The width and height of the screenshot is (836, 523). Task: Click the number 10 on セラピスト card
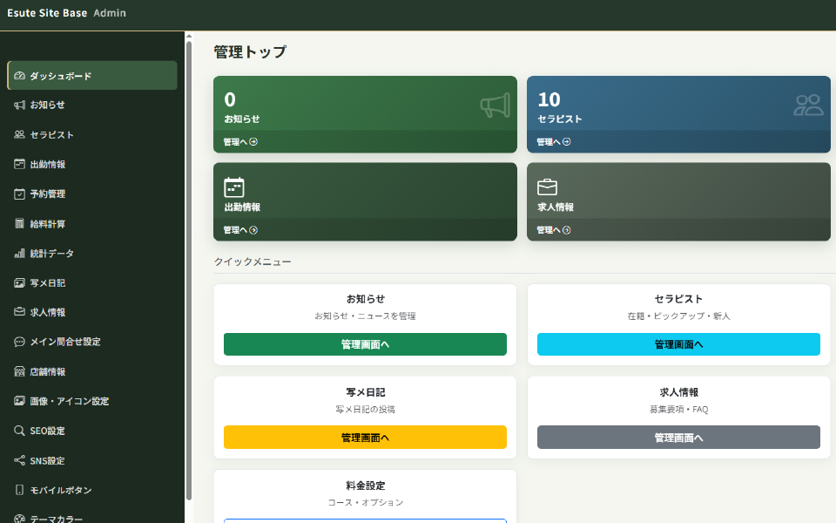tap(549, 99)
